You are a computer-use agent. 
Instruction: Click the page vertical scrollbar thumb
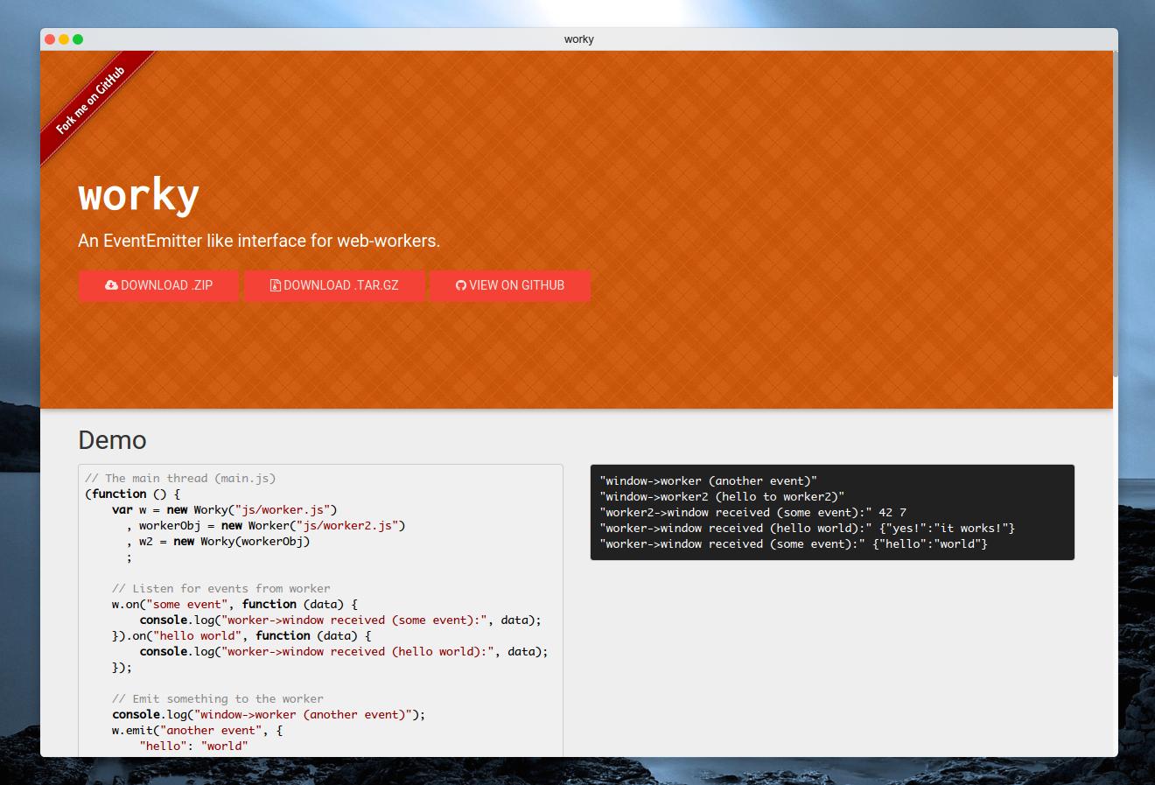pyautogui.click(x=1116, y=214)
